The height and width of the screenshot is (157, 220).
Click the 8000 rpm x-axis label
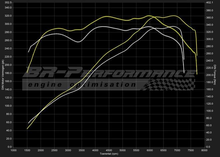[204, 150]
